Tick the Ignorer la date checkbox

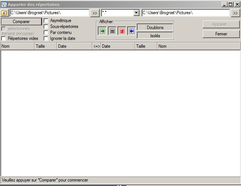(x=46, y=38)
